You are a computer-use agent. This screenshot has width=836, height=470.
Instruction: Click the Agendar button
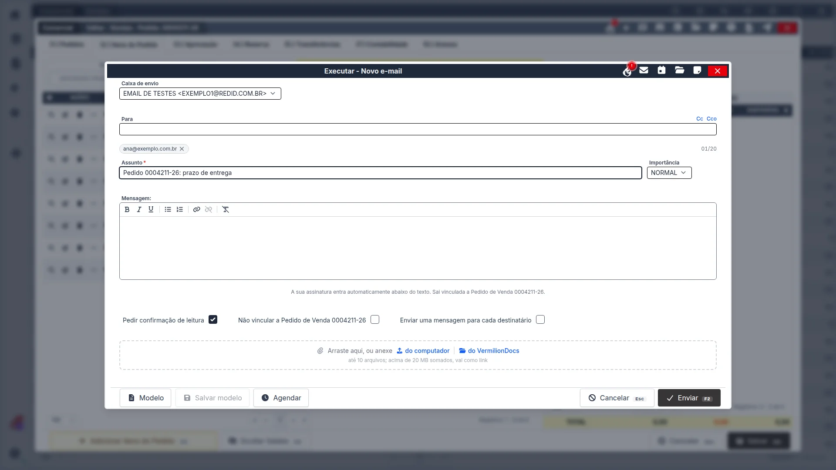[x=281, y=398]
